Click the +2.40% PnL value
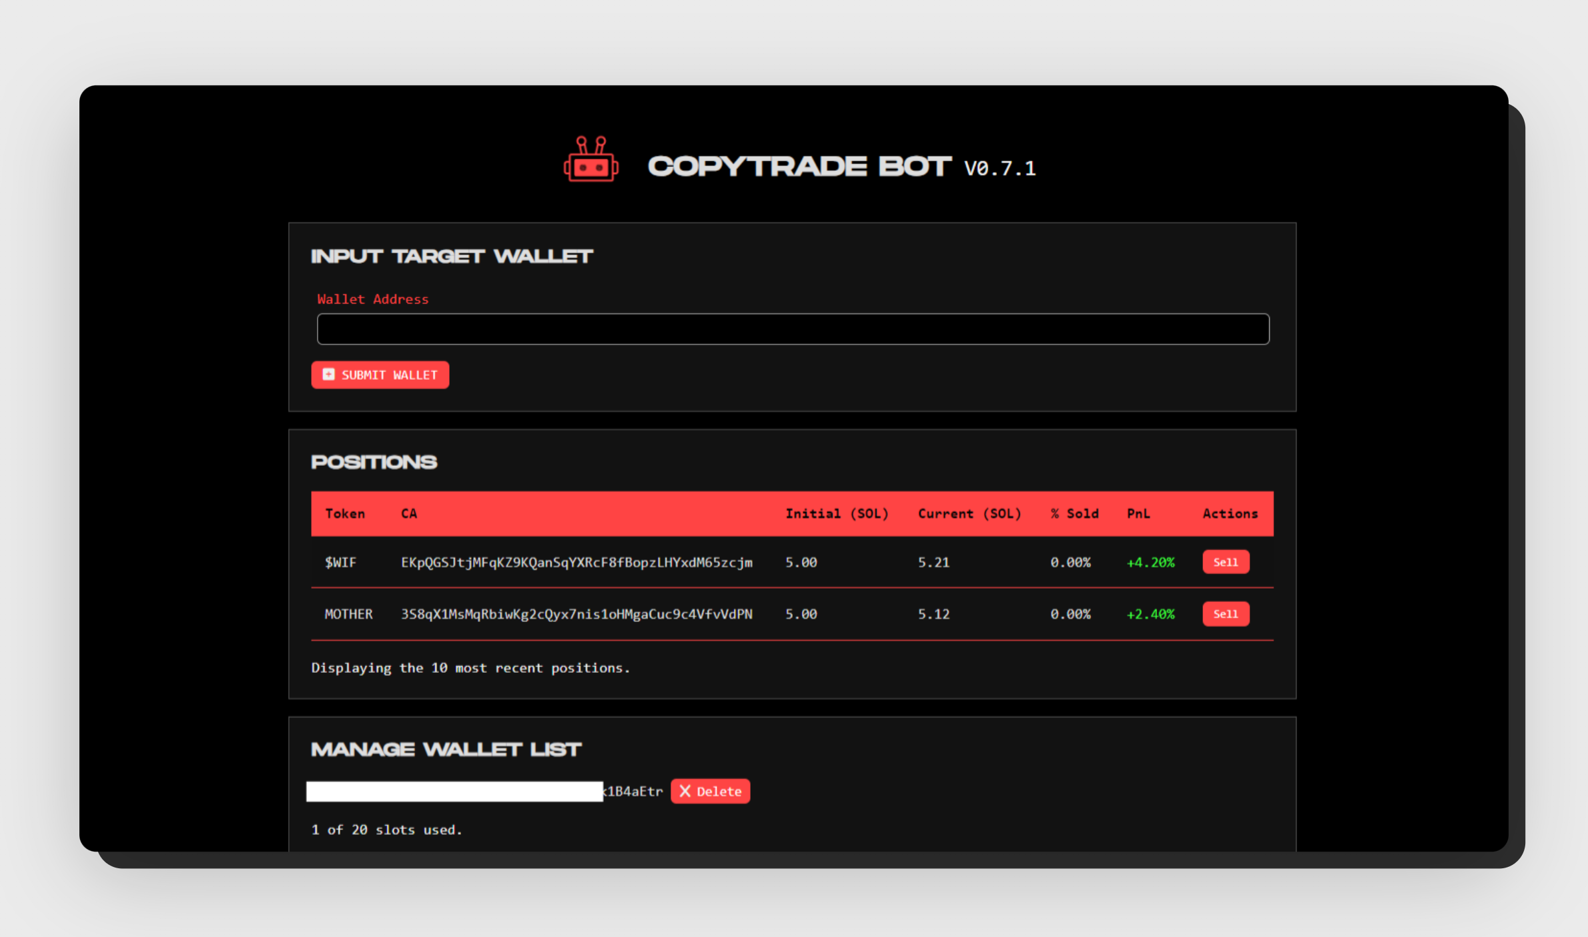Screen dimensions: 1588x937 [1150, 614]
